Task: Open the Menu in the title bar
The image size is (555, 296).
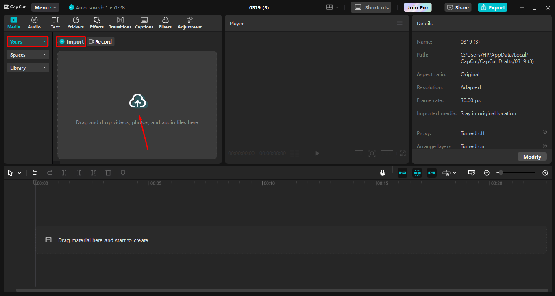Action: point(45,7)
